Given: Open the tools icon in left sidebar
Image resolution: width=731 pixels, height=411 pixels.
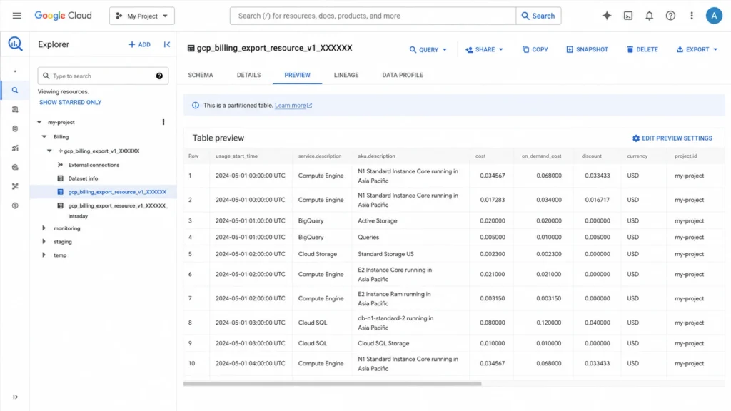Looking at the screenshot, I should point(15,186).
